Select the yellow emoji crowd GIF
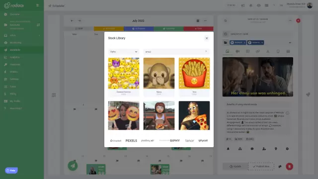 pos(124,73)
